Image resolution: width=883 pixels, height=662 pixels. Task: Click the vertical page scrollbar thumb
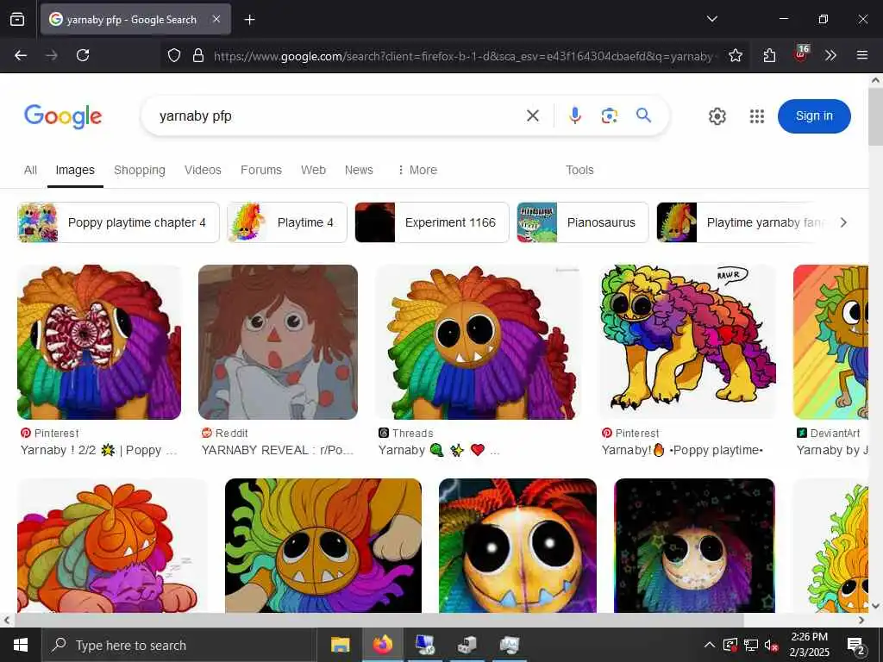[x=875, y=116]
